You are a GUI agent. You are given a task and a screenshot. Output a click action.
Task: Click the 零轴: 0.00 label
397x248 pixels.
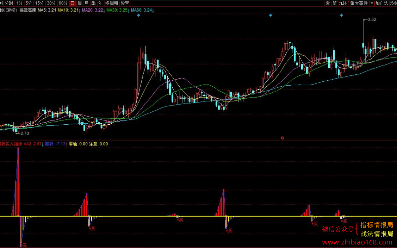tap(78, 144)
